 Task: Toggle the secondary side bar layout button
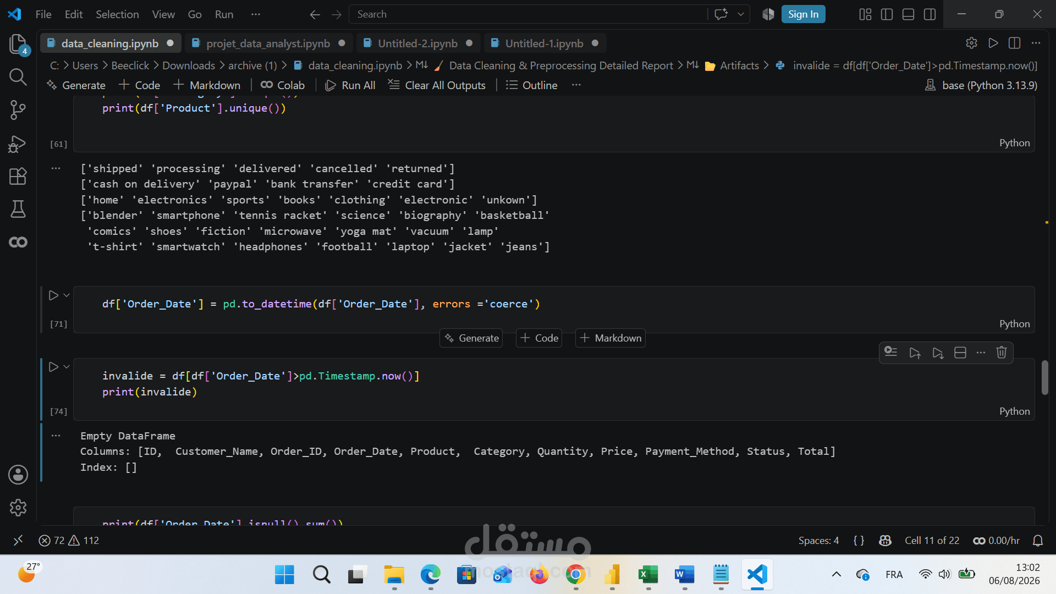930,14
